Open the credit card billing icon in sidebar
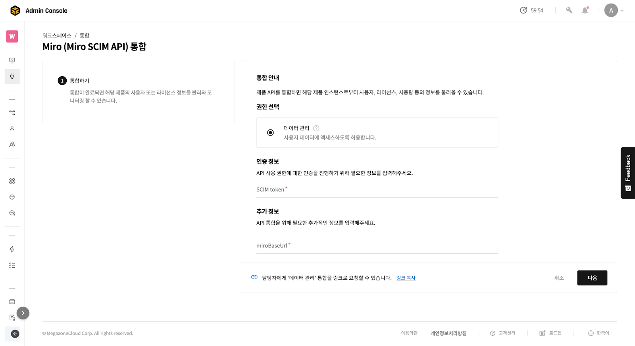 pyautogui.click(x=12, y=302)
